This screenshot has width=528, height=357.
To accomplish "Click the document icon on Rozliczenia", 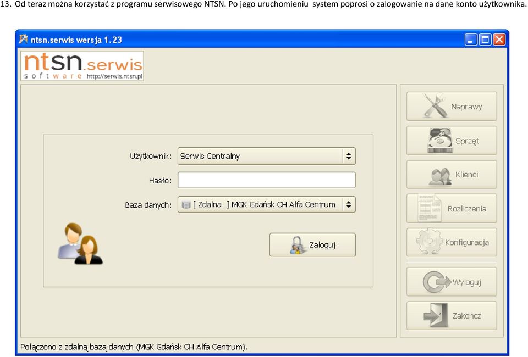I will tap(430, 208).
